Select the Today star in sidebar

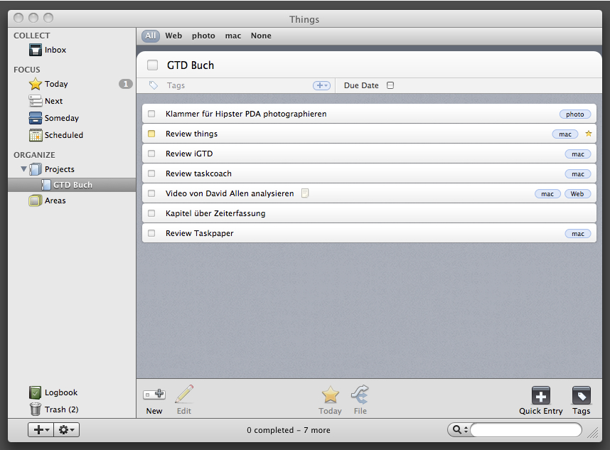point(36,84)
